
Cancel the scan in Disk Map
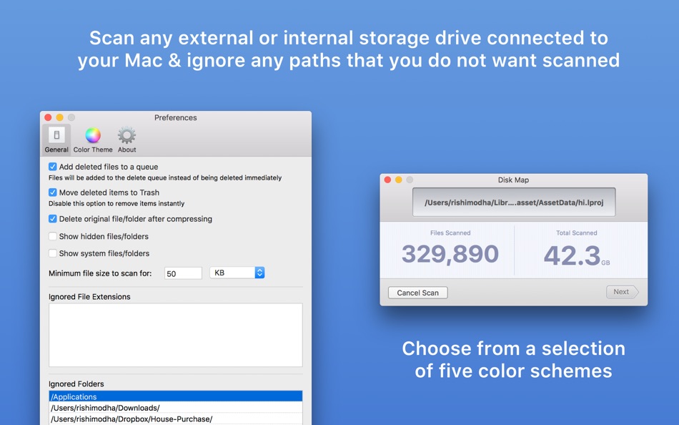pos(418,293)
